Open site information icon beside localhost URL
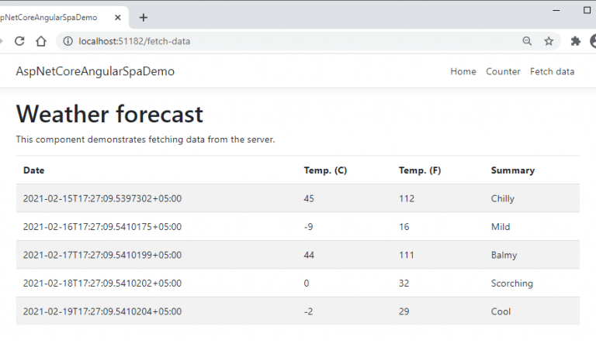The height and width of the screenshot is (347, 596). coord(68,41)
